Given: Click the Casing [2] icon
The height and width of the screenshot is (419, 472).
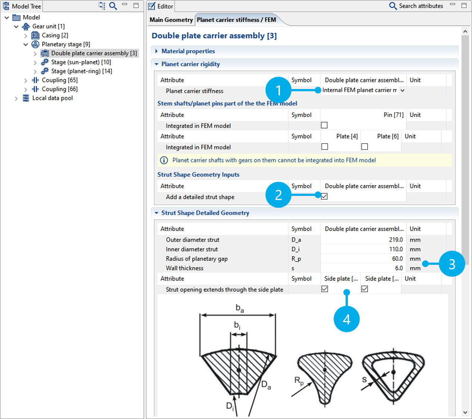Looking at the screenshot, I should (35, 35).
